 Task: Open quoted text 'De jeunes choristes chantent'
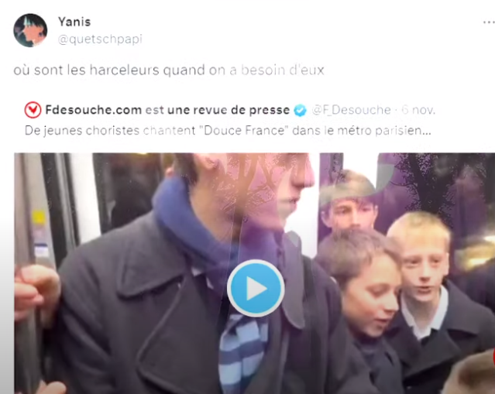[110, 131]
